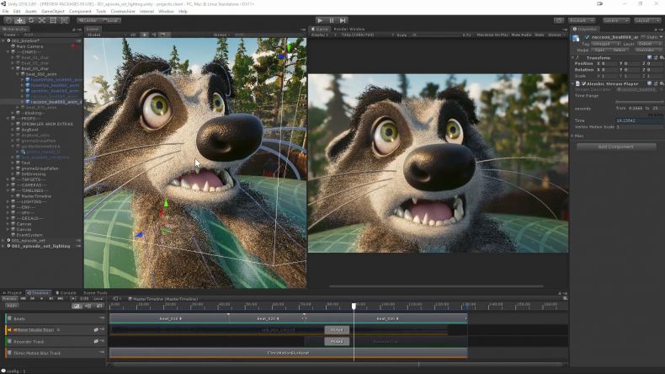Switch to the Console tab
Screen dimensions: 665x374
coord(66,293)
